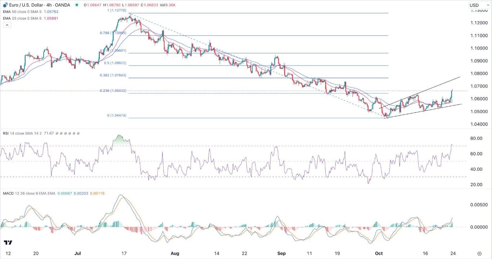Open the TradingView logo at bottom left
Image resolution: width=492 pixels, height=259 pixels.
click(8, 242)
